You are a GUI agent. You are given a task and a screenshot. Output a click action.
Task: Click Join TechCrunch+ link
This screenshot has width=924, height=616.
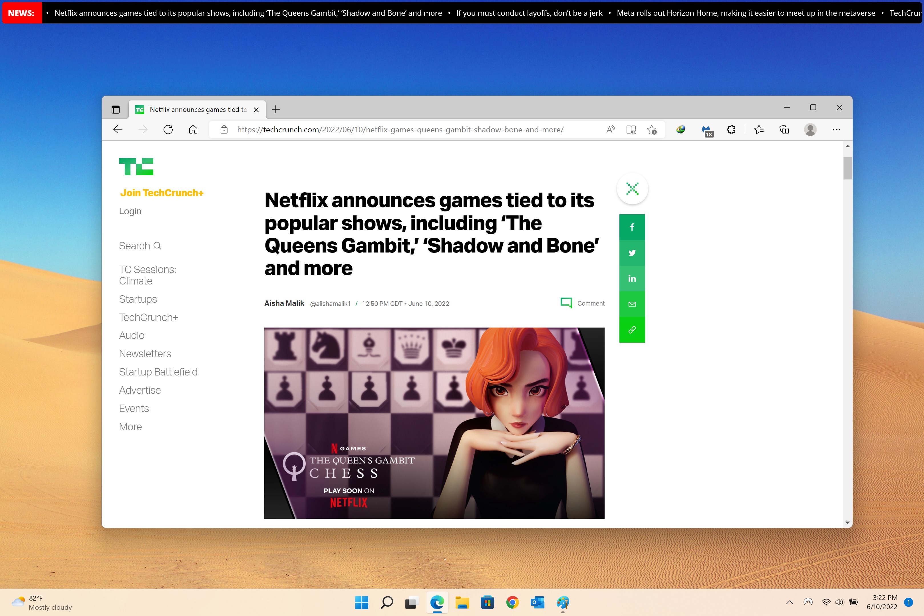click(x=162, y=193)
